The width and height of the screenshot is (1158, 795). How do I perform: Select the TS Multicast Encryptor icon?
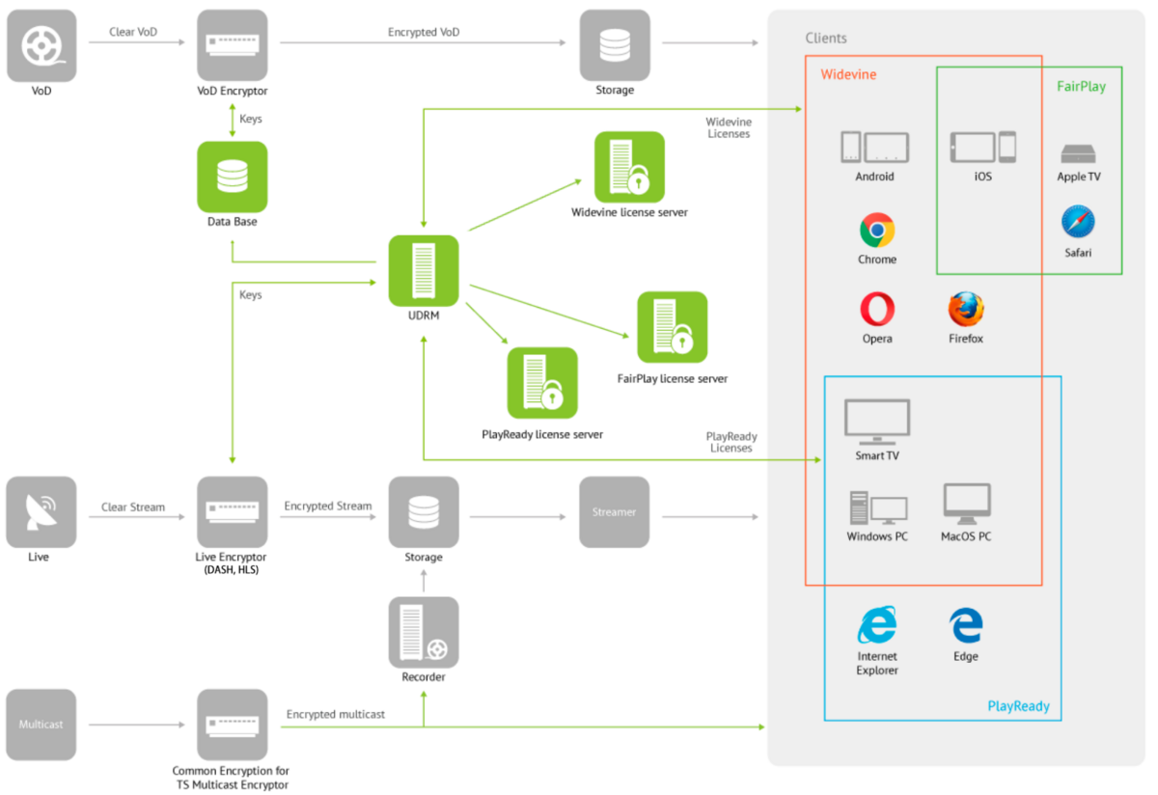tap(233, 724)
